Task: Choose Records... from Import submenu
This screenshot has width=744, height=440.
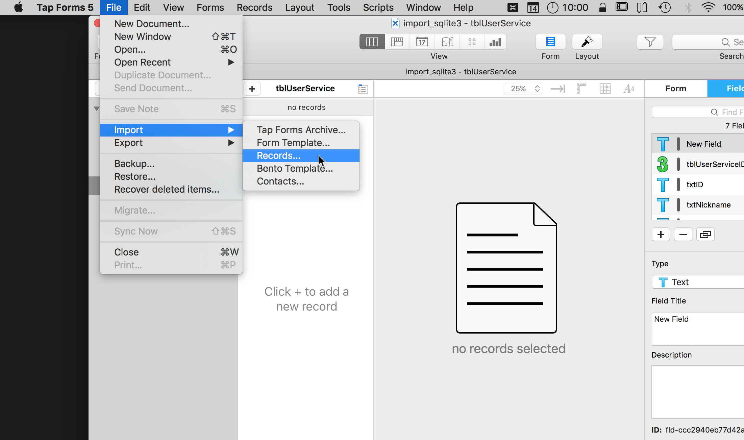Action: [301, 155]
